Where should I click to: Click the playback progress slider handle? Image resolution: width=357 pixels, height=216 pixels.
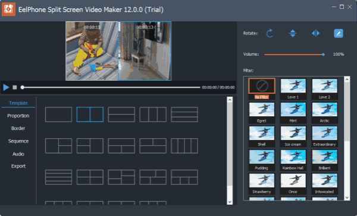[x=23, y=87]
